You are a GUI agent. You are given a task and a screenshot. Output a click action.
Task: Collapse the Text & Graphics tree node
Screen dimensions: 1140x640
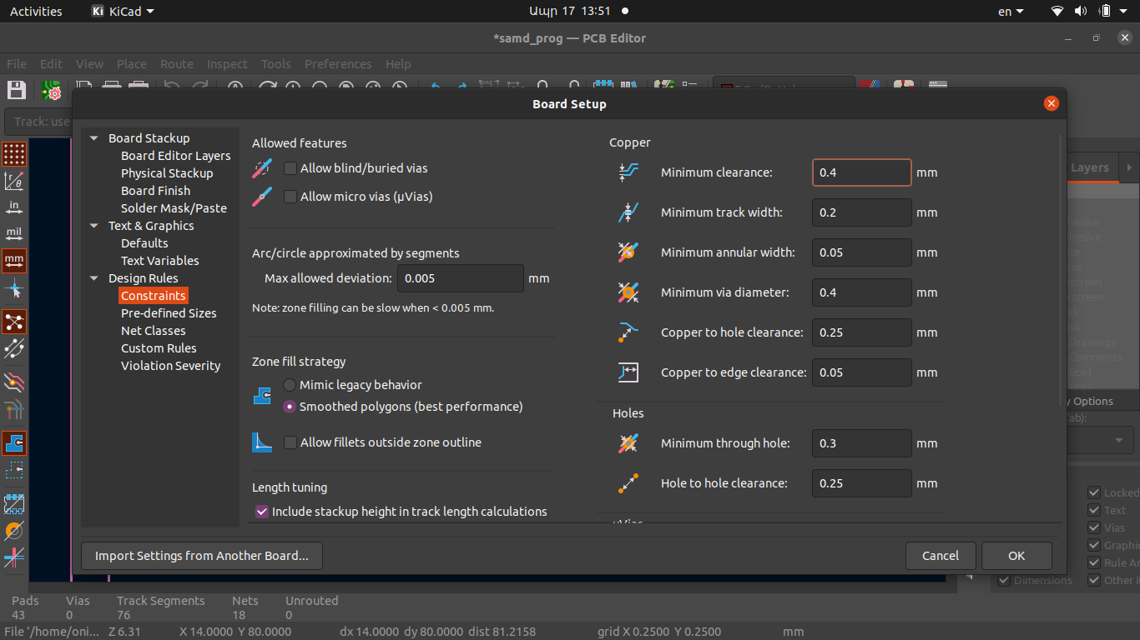click(x=94, y=226)
